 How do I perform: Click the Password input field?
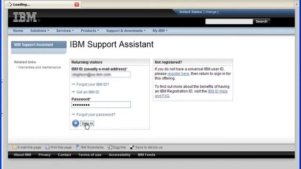click(x=101, y=105)
